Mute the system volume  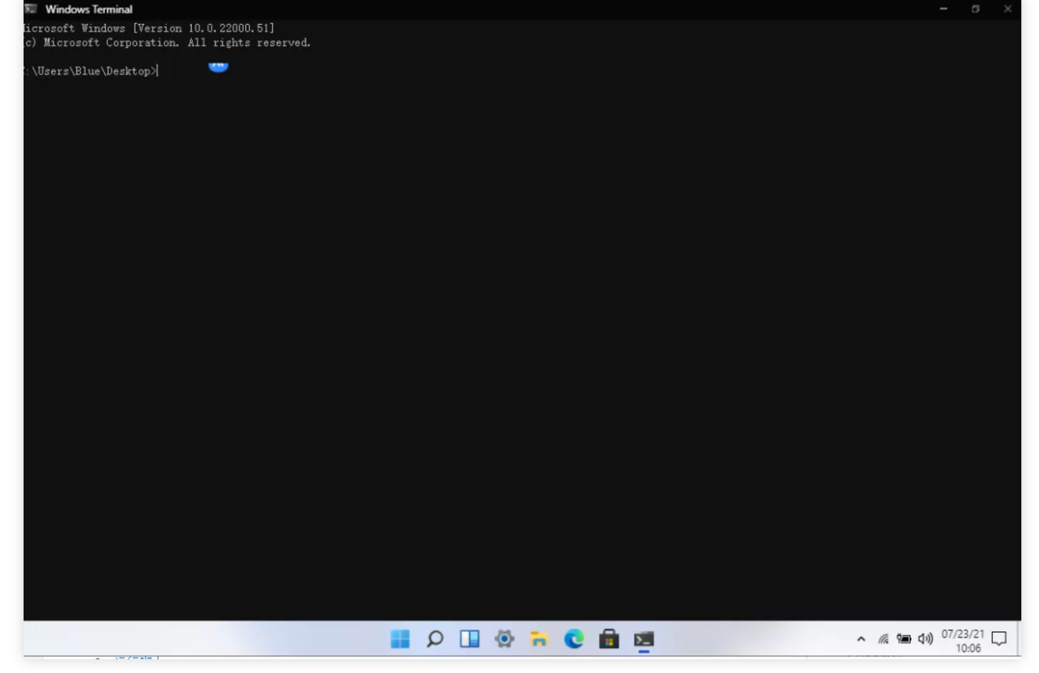tap(925, 639)
